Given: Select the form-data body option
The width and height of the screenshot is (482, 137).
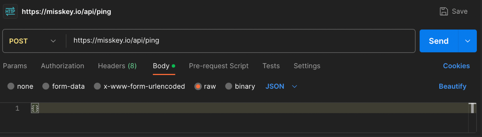Looking at the screenshot, I should (x=46, y=86).
